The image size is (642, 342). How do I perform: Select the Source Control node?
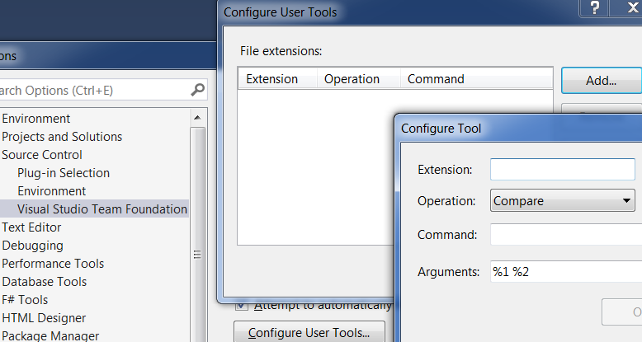(42, 155)
